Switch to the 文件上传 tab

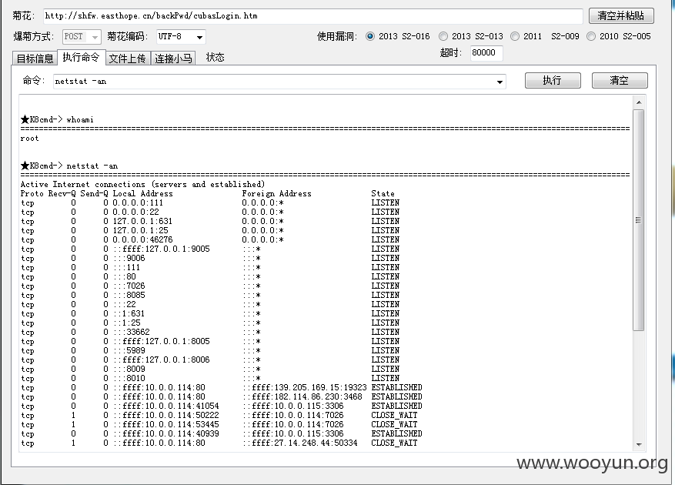pyautogui.click(x=128, y=59)
